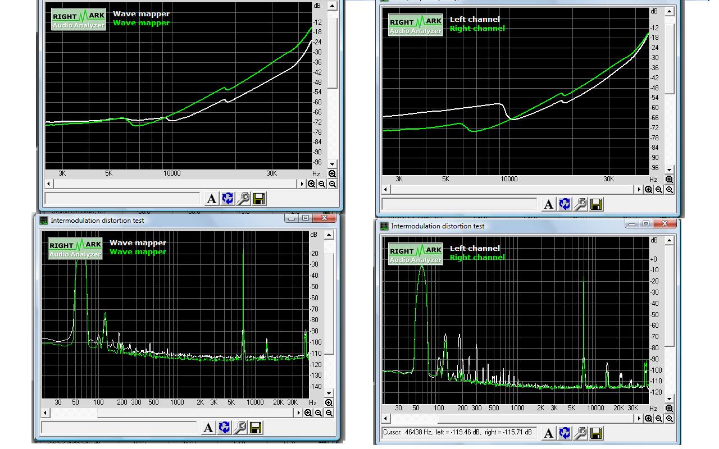Open wrench options in lower-left Intermodulation window
The width and height of the screenshot is (719, 449).
(x=240, y=428)
